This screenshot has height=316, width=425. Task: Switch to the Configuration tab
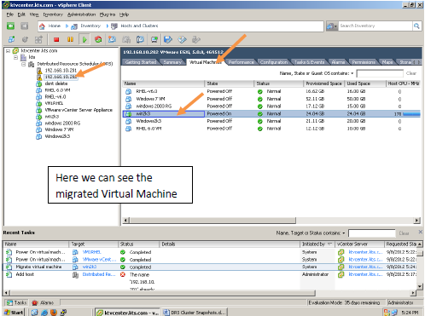pos(274,62)
